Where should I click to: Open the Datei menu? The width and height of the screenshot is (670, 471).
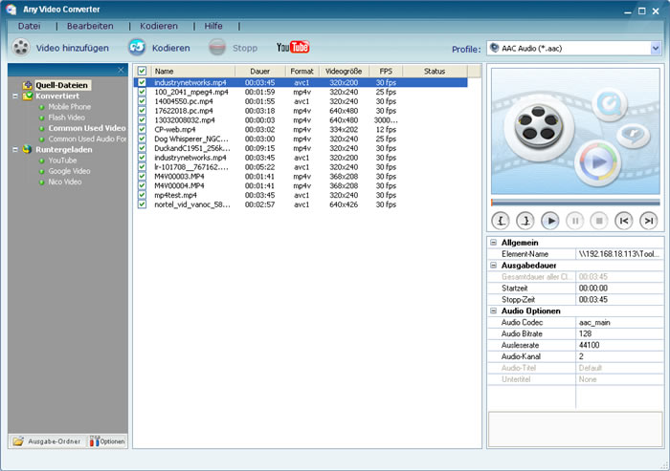point(29,26)
